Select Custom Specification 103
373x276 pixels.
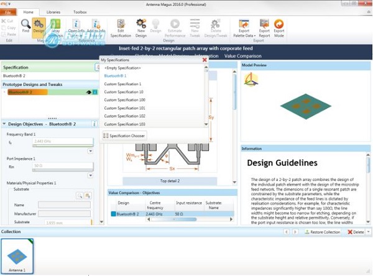click(125, 124)
